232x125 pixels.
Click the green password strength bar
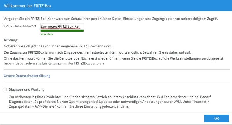pos(62,31)
